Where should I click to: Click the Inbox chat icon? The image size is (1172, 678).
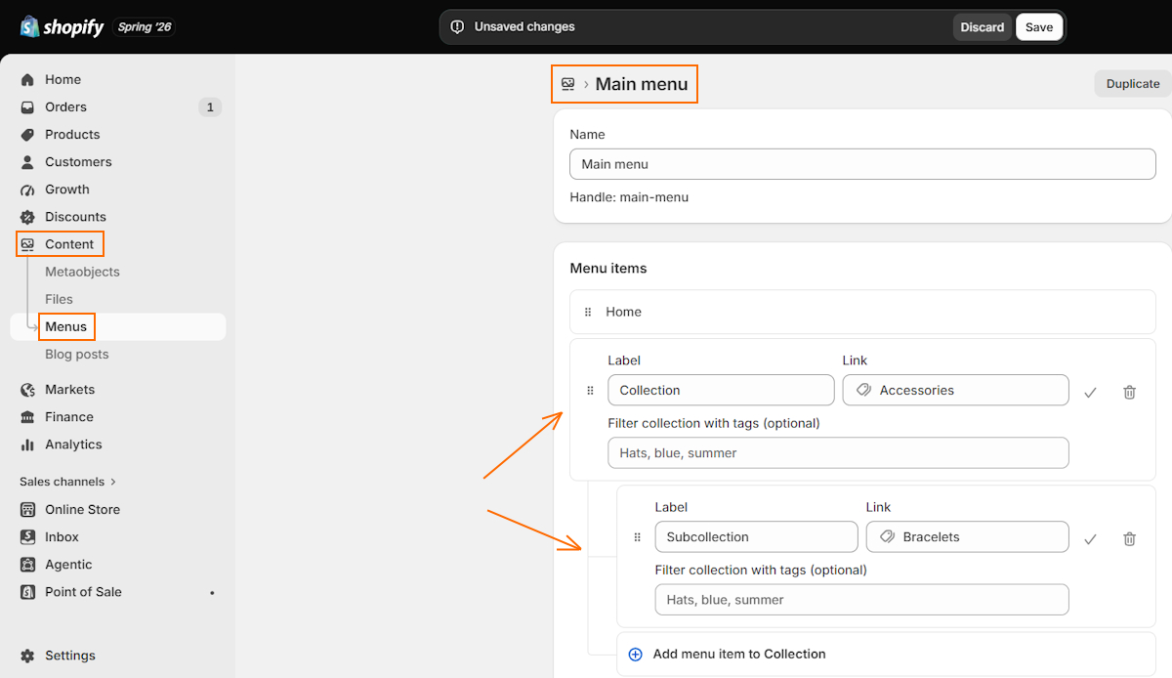tap(27, 537)
